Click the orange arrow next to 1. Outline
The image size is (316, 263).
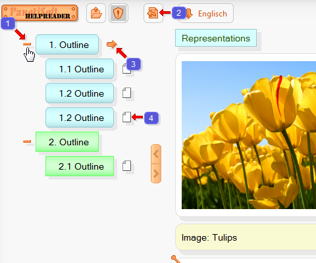(112, 45)
